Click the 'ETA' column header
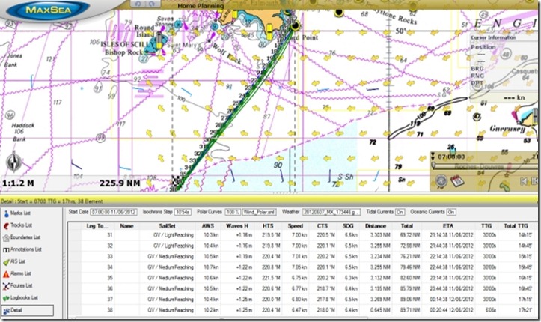This screenshot has height=322, width=541. coord(448,226)
